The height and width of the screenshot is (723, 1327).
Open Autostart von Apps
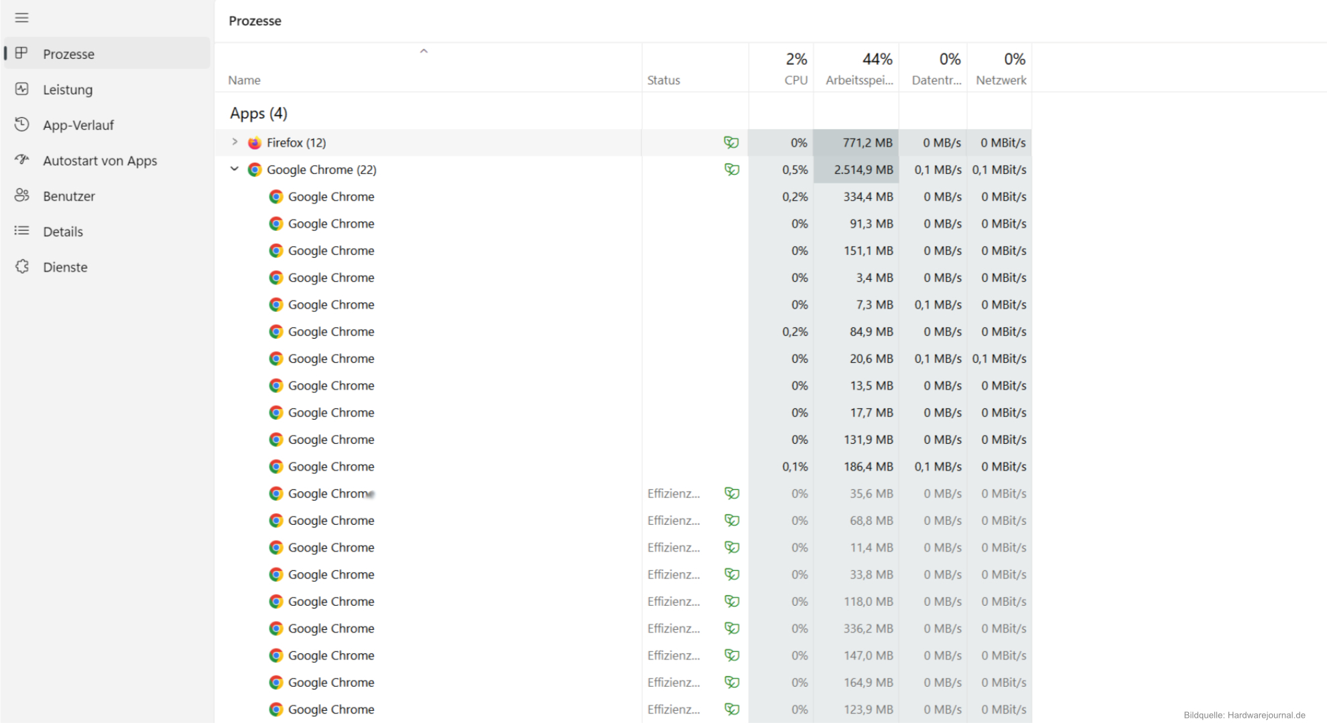[107, 160]
